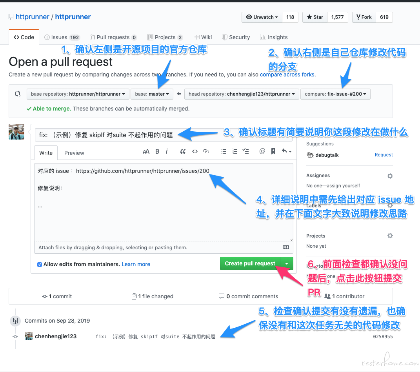Insert a quote with the quote icon

tap(183, 152)
